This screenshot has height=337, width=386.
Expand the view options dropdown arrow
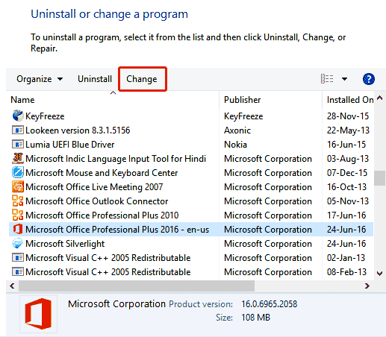click(344, 79)
